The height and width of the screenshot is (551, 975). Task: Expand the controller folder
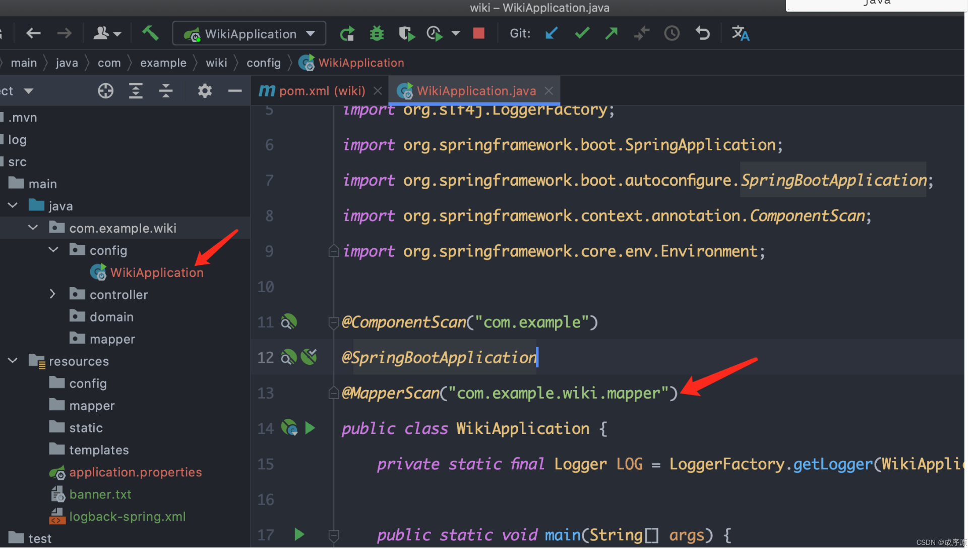point(52,294)
